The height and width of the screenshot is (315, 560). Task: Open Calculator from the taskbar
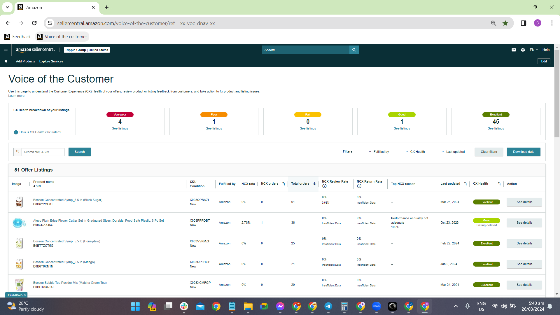(x=344, y=306)
